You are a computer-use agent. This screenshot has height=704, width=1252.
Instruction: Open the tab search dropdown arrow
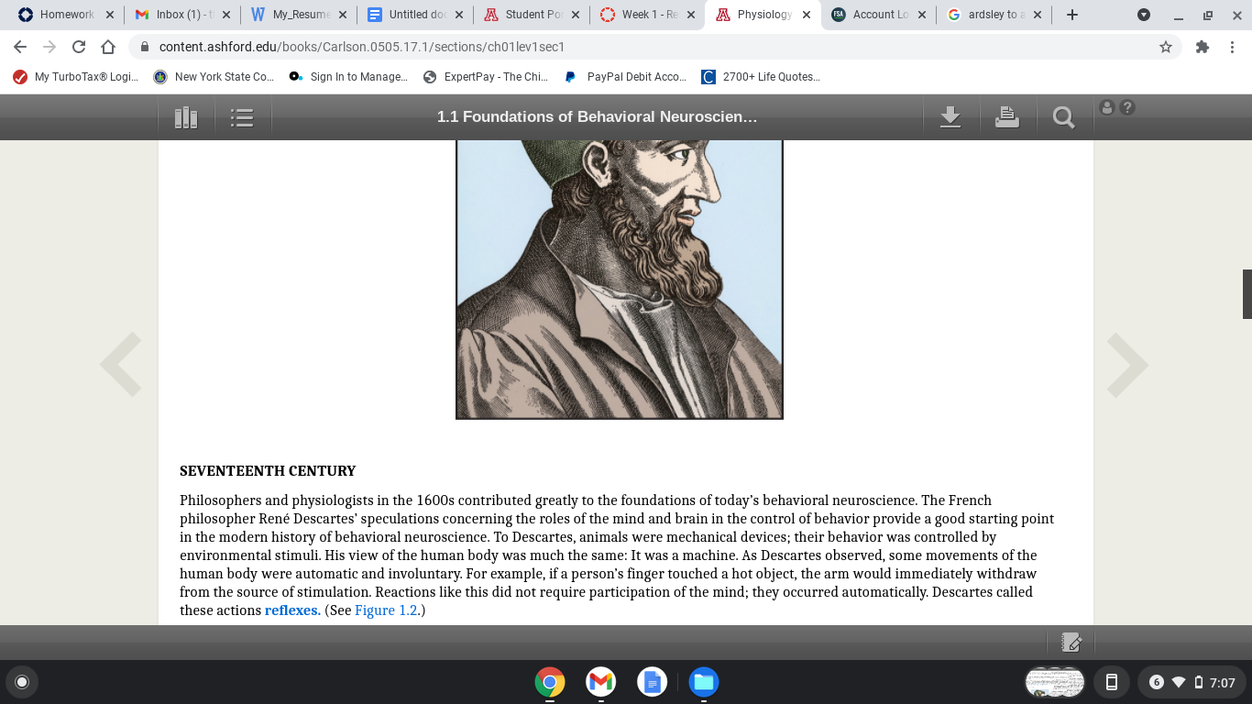(1144, 15)
